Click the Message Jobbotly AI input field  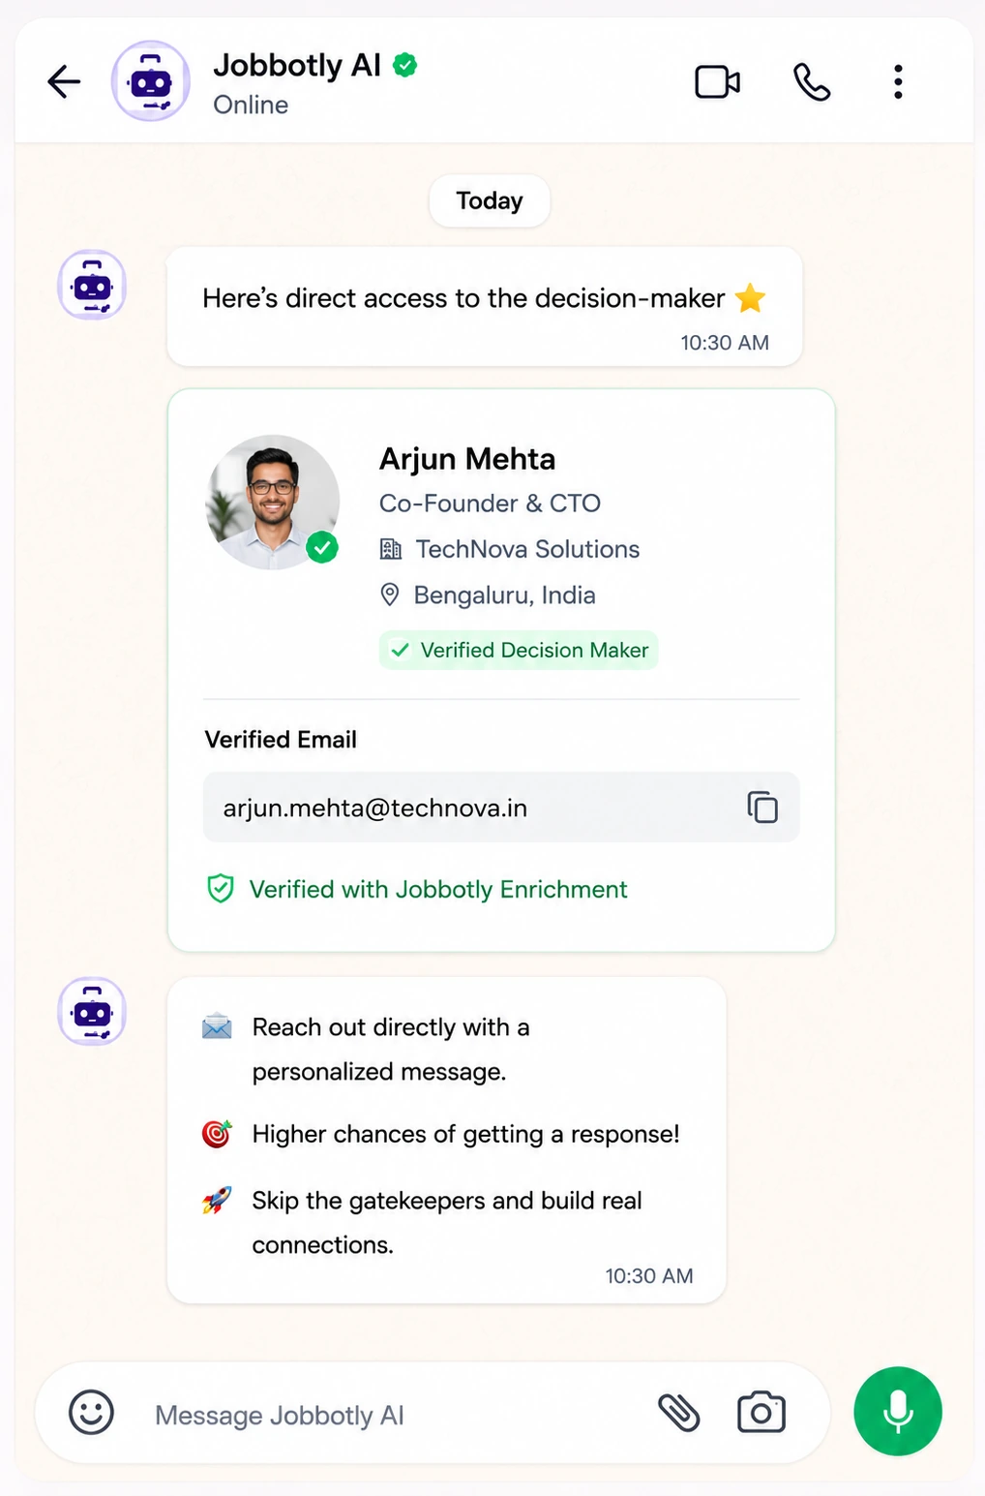coord(387,1415)
